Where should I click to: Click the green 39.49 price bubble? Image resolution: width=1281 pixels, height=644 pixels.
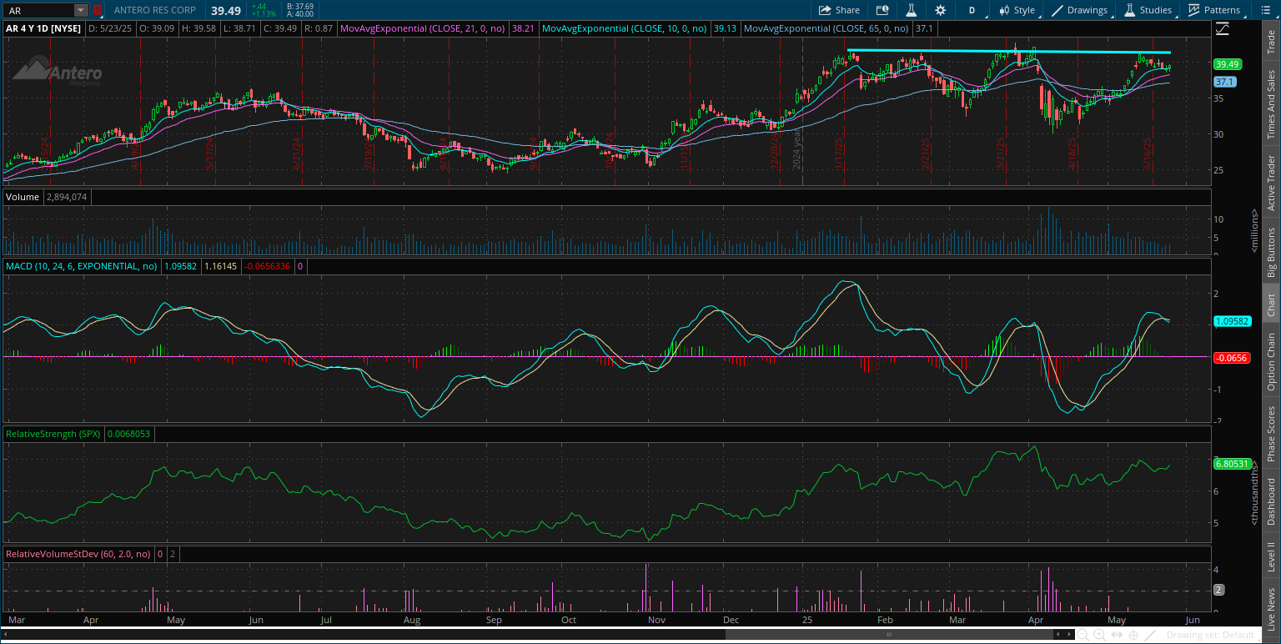pyautogui.click(x=1228, y=64)
